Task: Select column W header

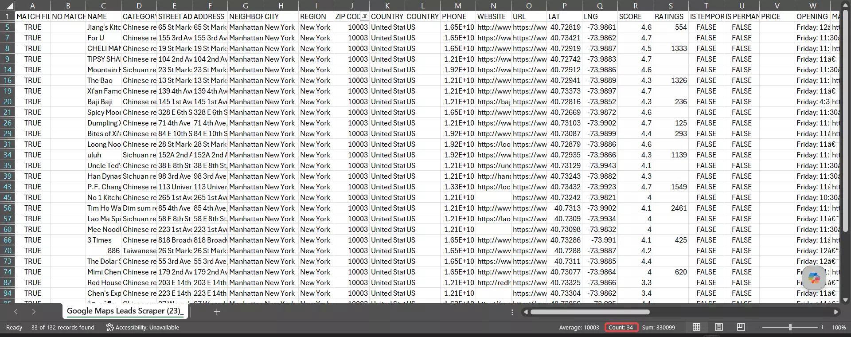Action: pos(812,6)
